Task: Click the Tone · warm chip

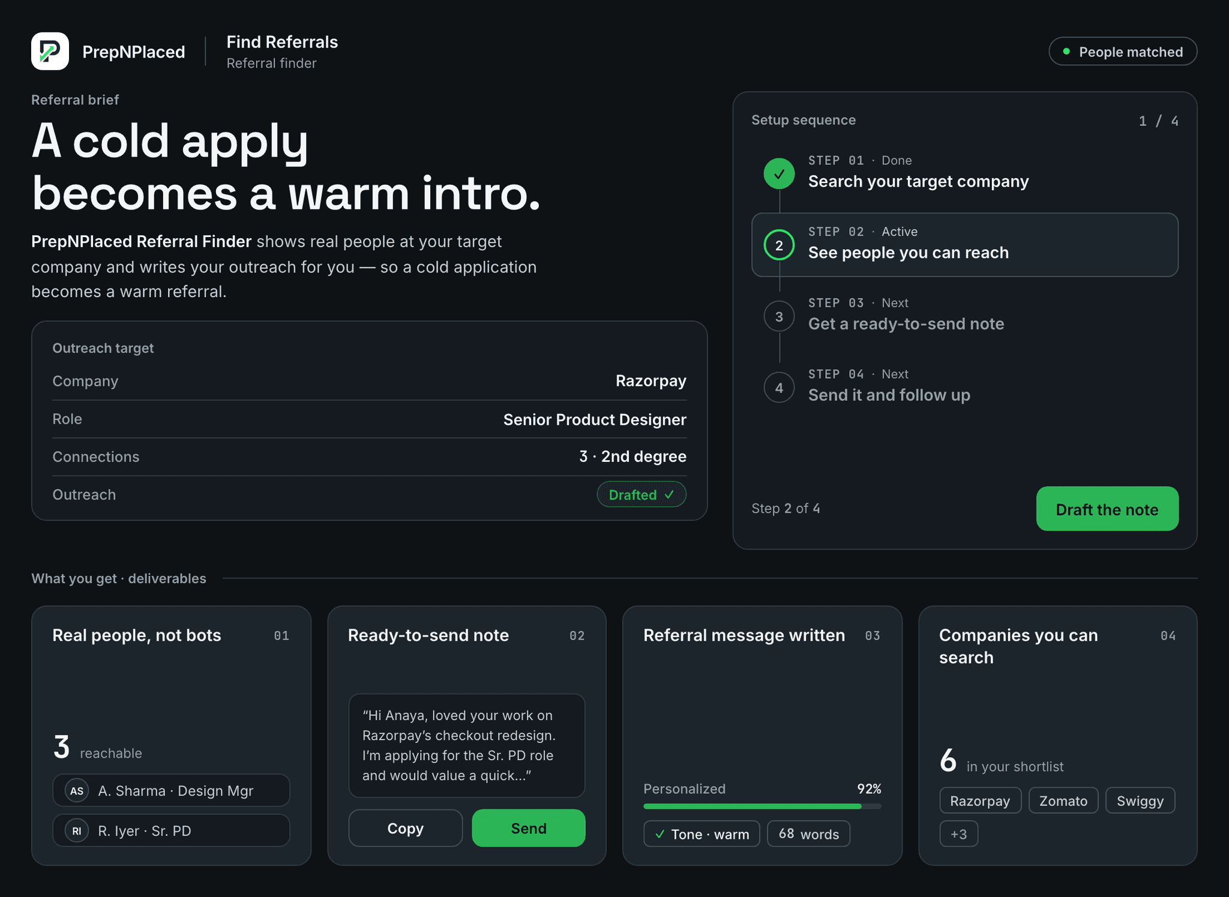Action: (702, 834)
